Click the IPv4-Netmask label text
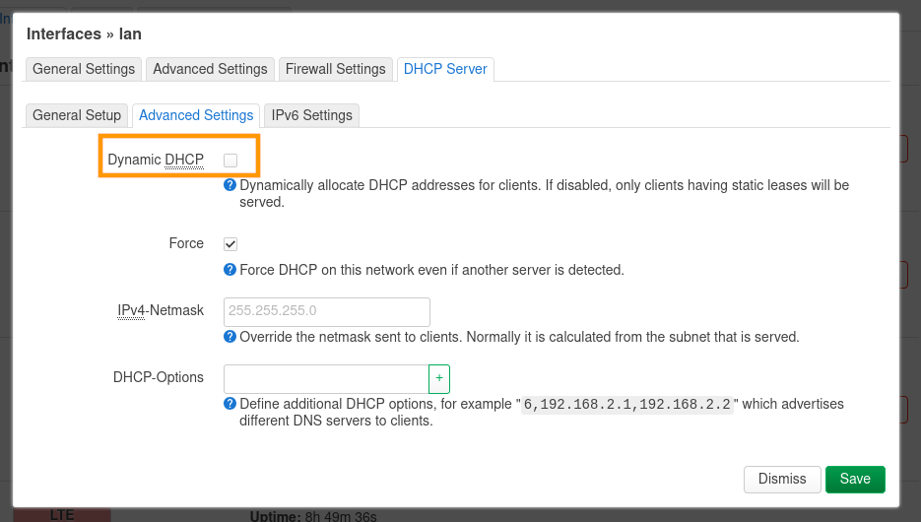Viewport: 921px width, 522px height. tap(161, 310)
